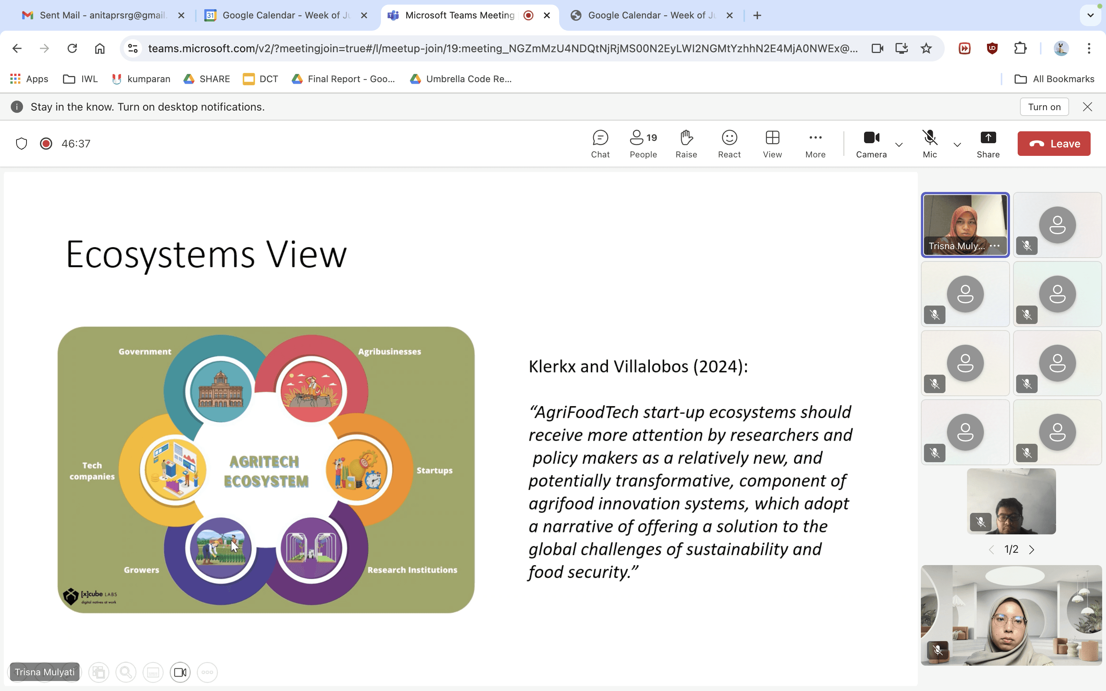Expand the Mic options chevron

point(957,145)
